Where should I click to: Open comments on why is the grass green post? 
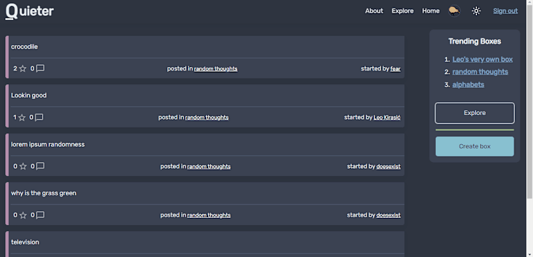[40, 215]
